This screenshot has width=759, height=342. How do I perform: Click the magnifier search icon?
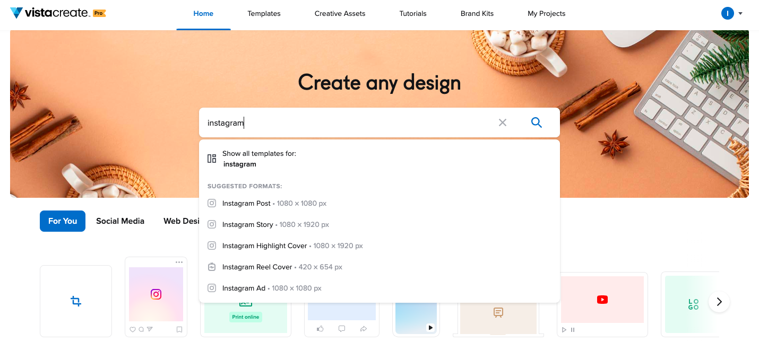(536, 122)
